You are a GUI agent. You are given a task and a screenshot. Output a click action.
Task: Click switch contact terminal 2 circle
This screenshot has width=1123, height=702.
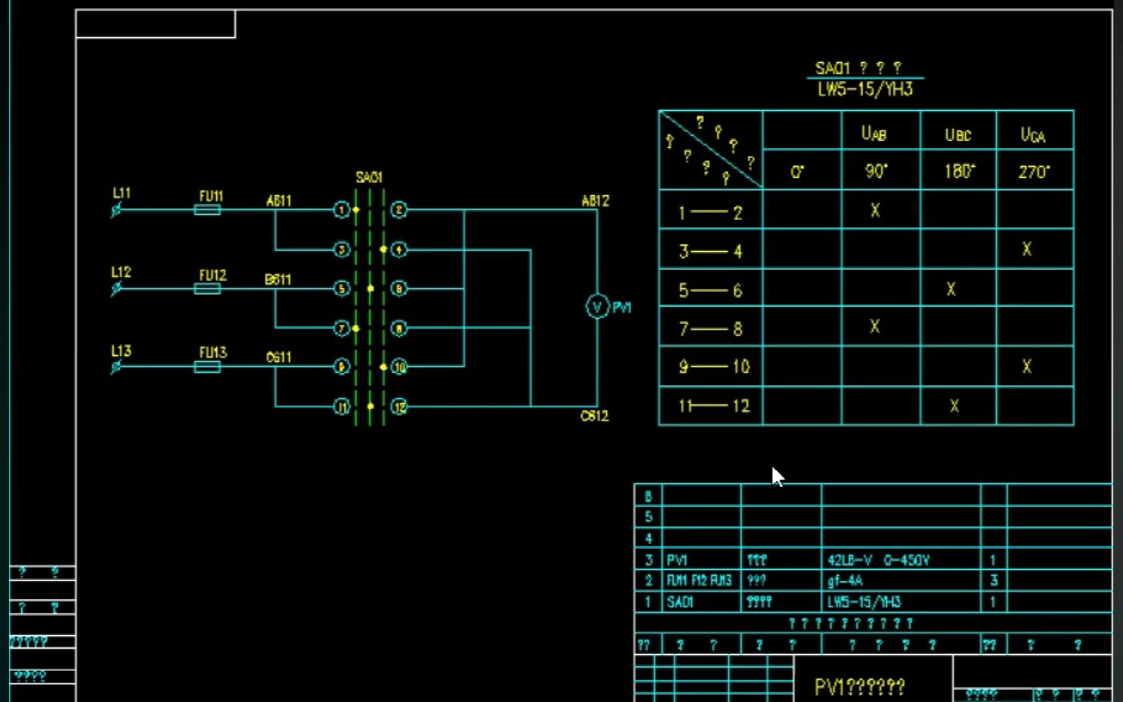(x=399, y=210)
